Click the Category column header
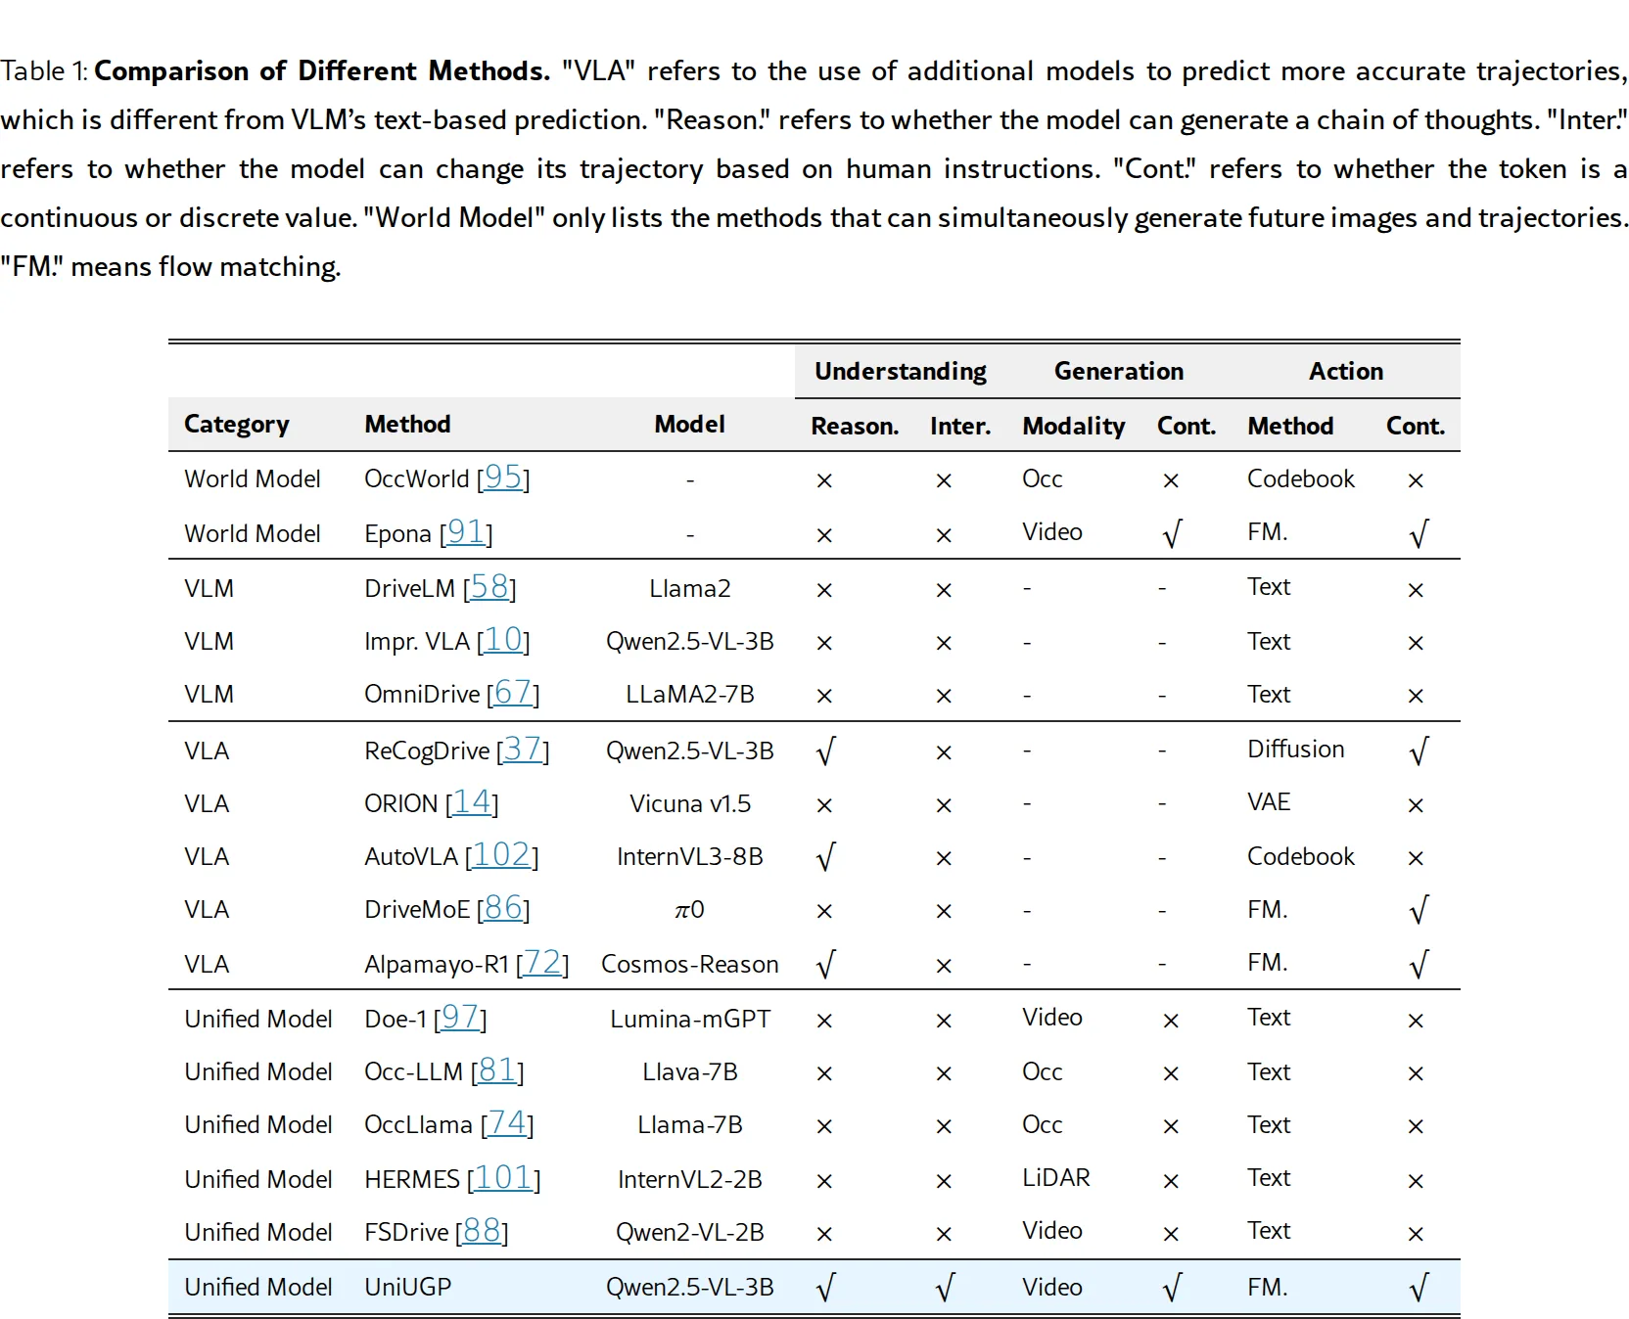Image resolution: width=1629 pixels, height=1319 pixels. pyautogui.click(x=237, y=425)
